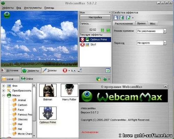Switch to the Расположение tab
The image size is (174, 139).
(124, 24)
